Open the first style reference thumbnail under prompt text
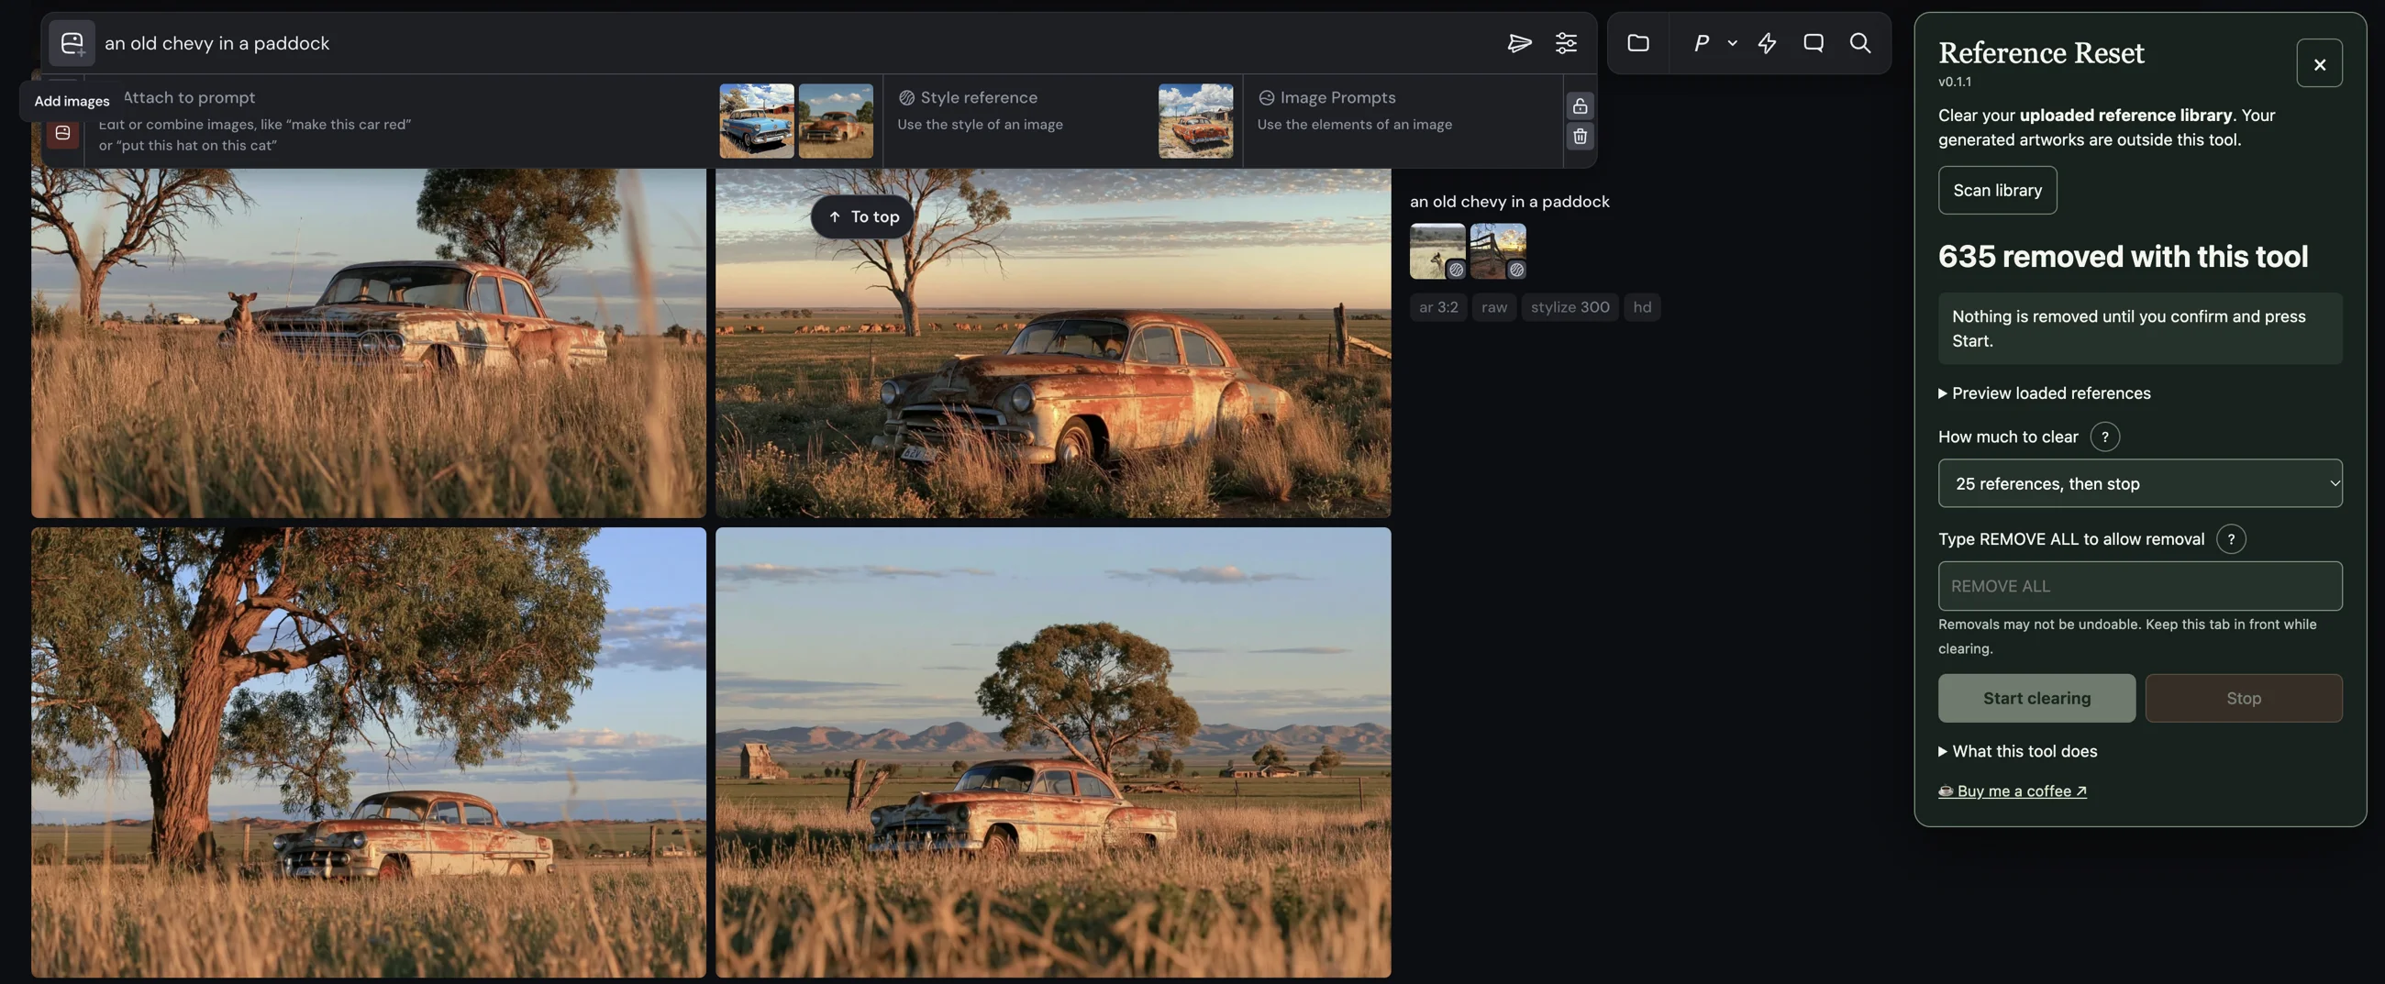 point(1437,251)
